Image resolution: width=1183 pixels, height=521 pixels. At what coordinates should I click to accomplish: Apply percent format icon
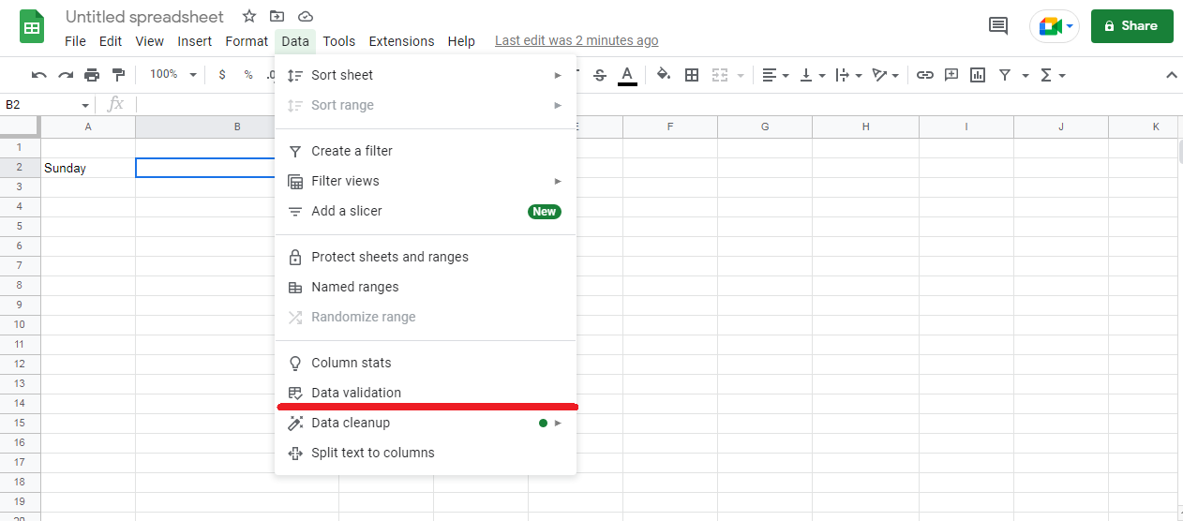(x=248, y=75)
